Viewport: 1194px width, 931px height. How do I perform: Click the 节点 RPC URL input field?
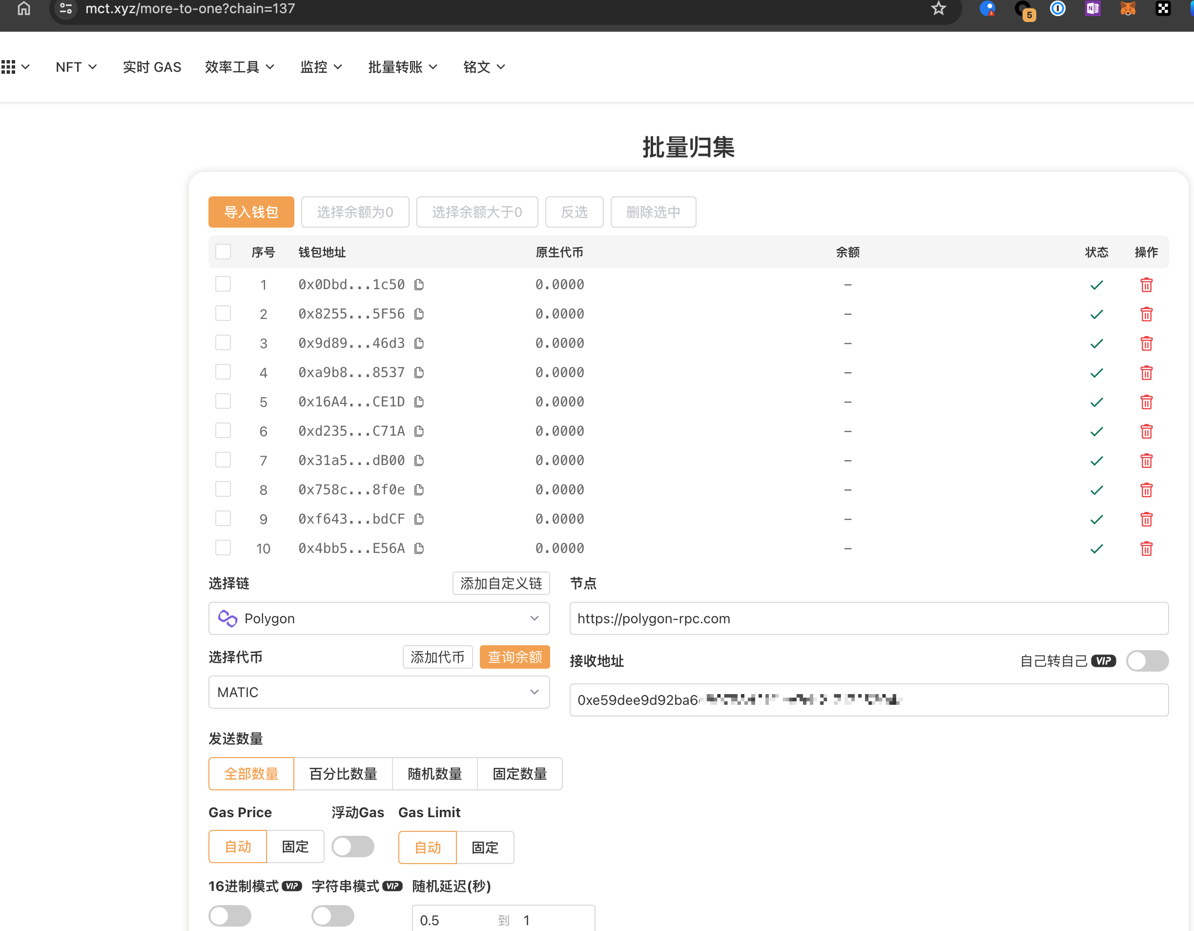click(868, 618)
